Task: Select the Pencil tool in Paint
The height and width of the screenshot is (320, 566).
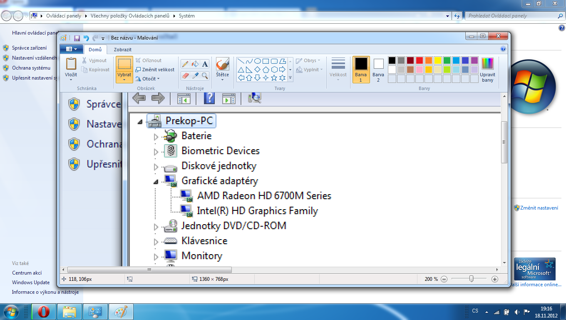Action: pos(186,64)
